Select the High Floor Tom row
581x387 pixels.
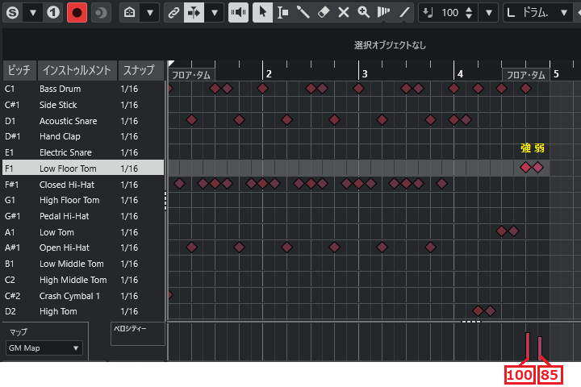tap(83, 200)
